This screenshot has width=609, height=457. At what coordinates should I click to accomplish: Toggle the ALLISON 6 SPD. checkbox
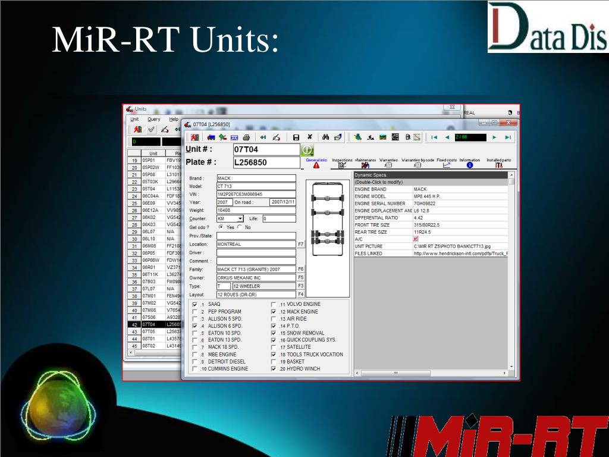(x=195, y=326)
